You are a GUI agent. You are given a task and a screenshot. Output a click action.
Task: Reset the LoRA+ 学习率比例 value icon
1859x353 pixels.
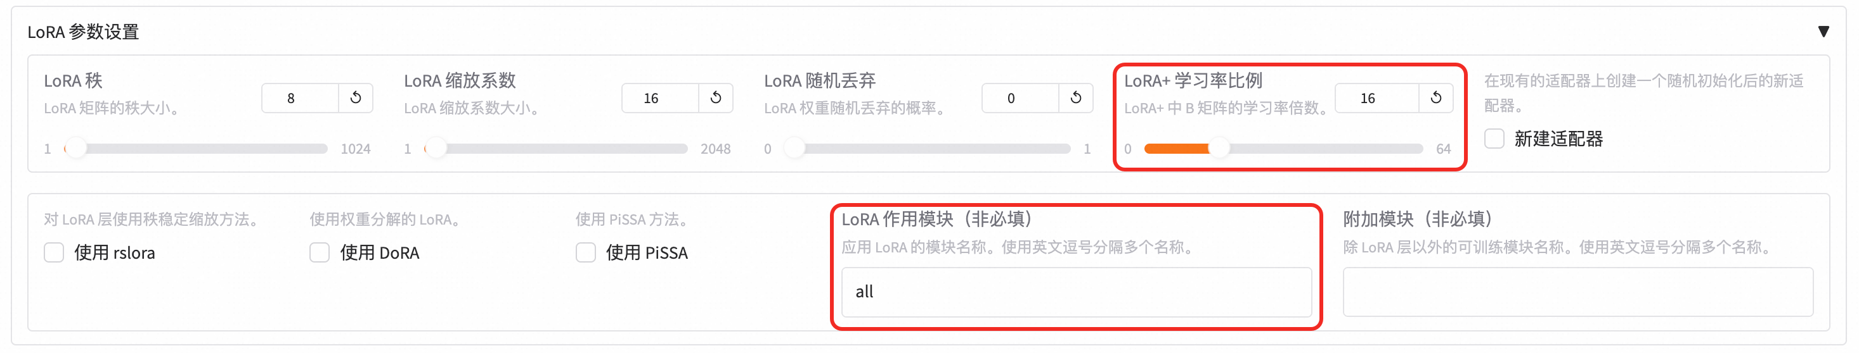tap(1436, 98)
